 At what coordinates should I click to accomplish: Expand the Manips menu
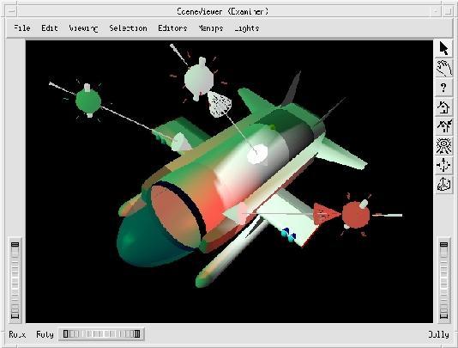(x=211, y=28)
